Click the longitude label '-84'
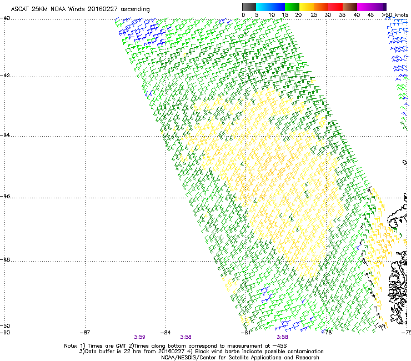Viewport: 411px width, 361px height. click(166, 333)
